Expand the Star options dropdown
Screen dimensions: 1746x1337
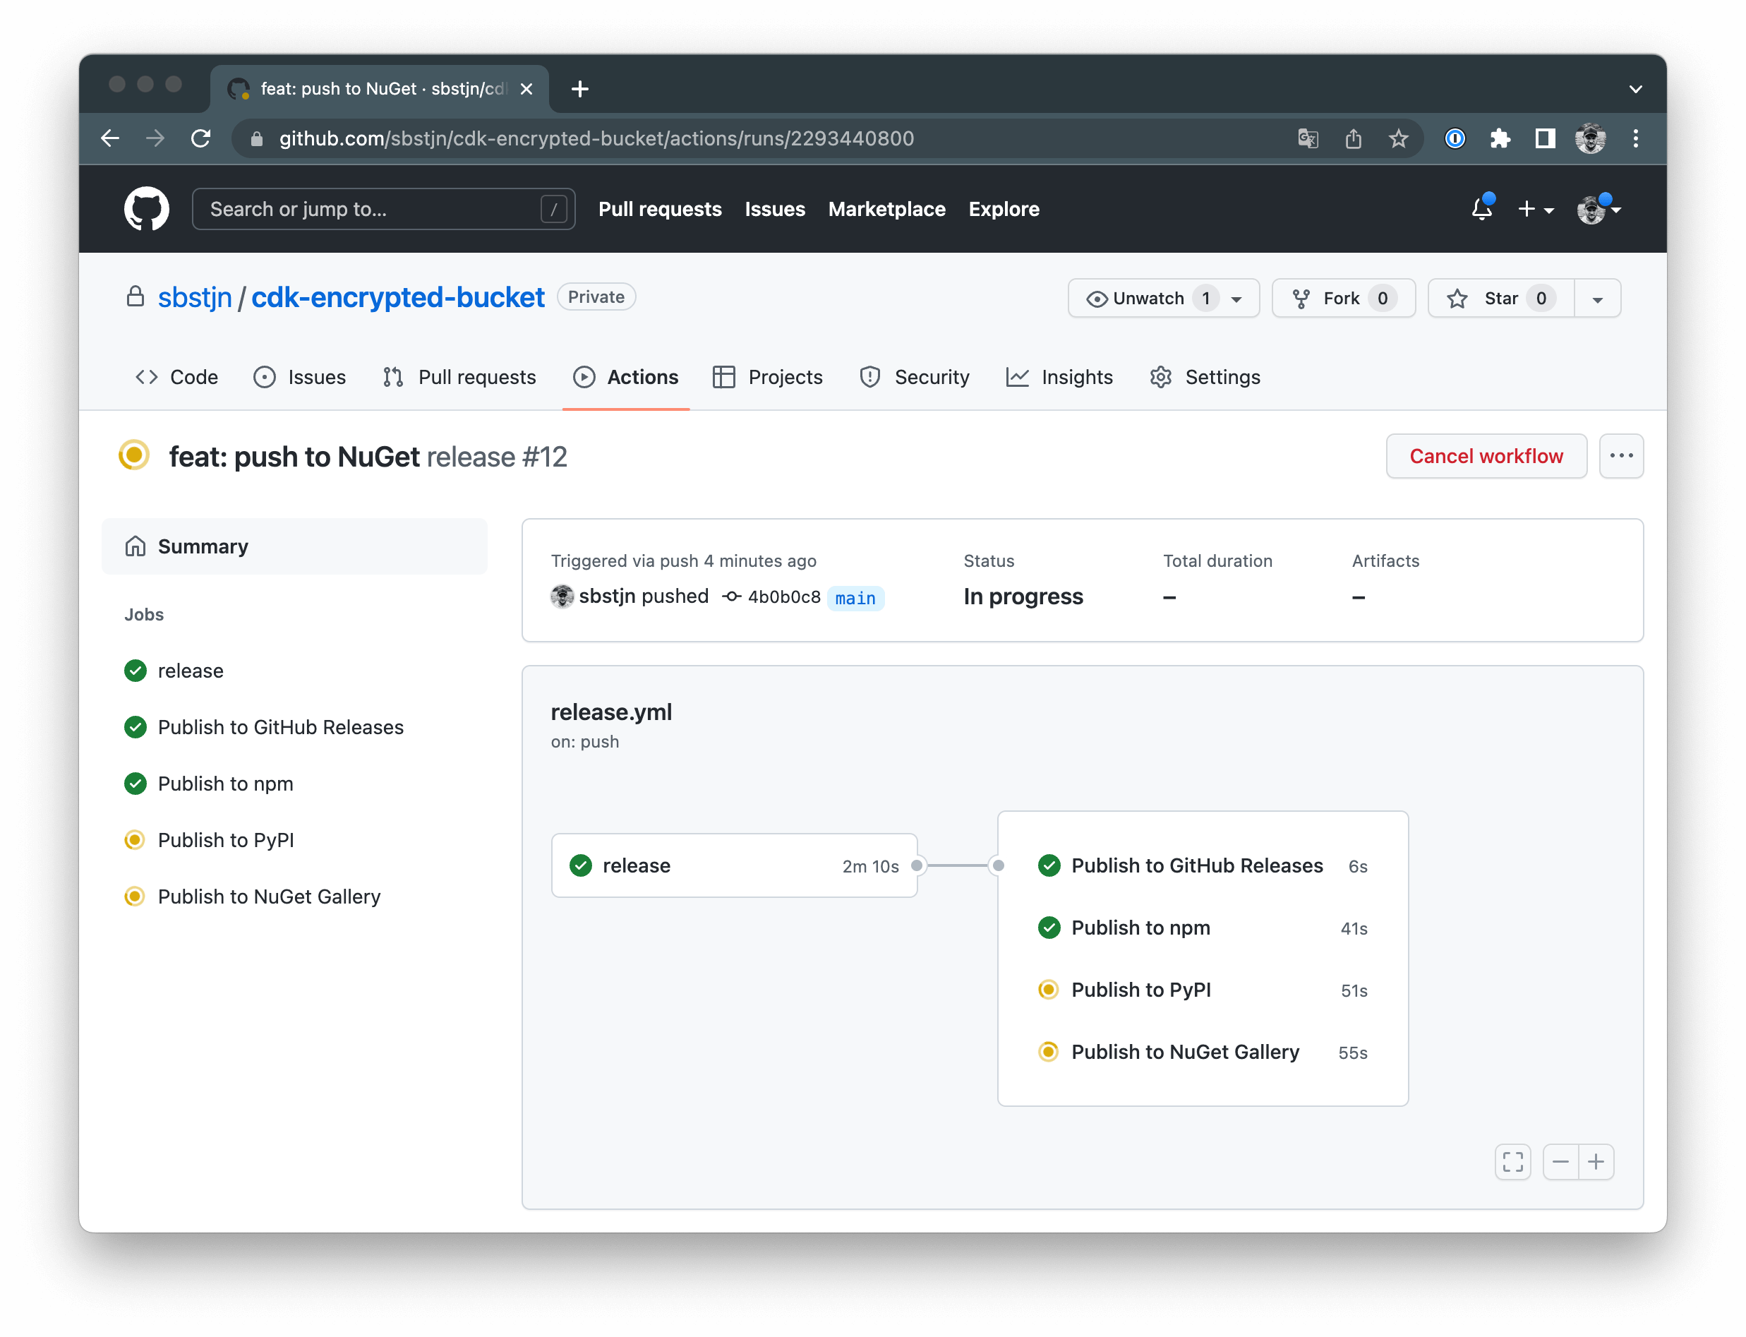[x=1597, y=299]
